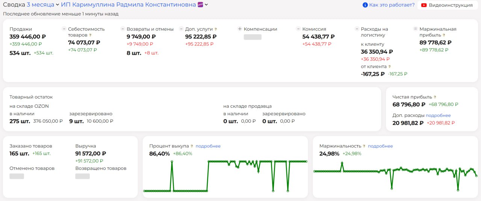
Task: Click question mark beside Процент выкупа
Action: coord(192,146)
